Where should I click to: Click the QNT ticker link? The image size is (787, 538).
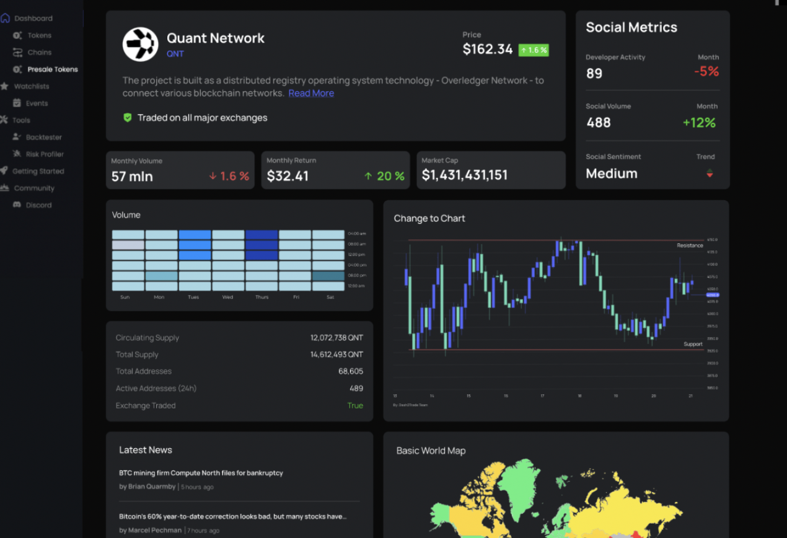click(175, 54)
